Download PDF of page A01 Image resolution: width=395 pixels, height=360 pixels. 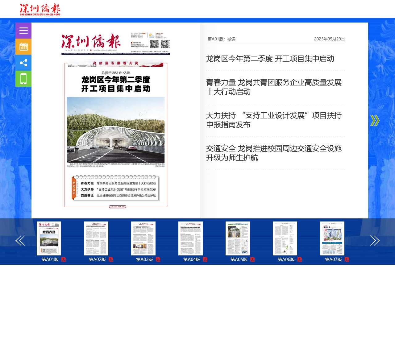(64, 259)
